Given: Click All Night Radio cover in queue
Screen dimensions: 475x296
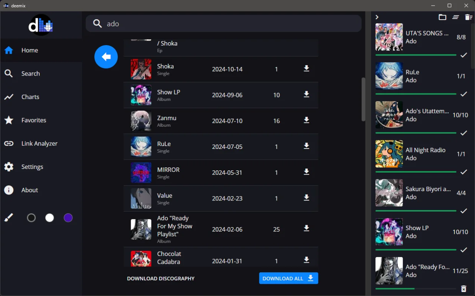Looking at the screenshot, I should pos(389,154).
